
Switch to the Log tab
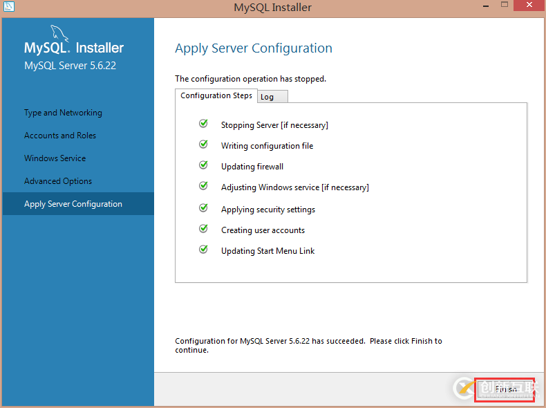tap(272, 97)
